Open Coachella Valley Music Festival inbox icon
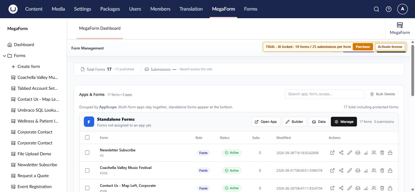This screenshot has height=192, width=415. point(358,170)
